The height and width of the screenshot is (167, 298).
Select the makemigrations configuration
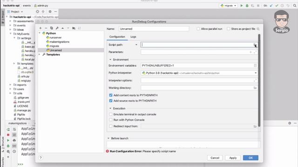pos(59,42)
